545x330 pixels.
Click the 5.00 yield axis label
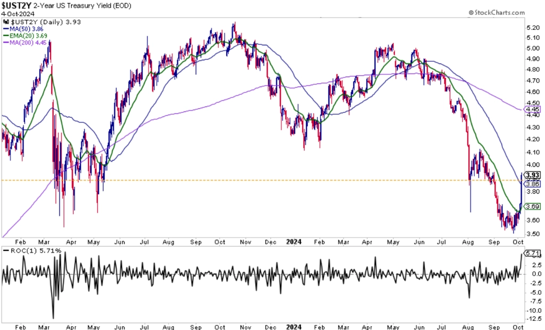point(533,49)
